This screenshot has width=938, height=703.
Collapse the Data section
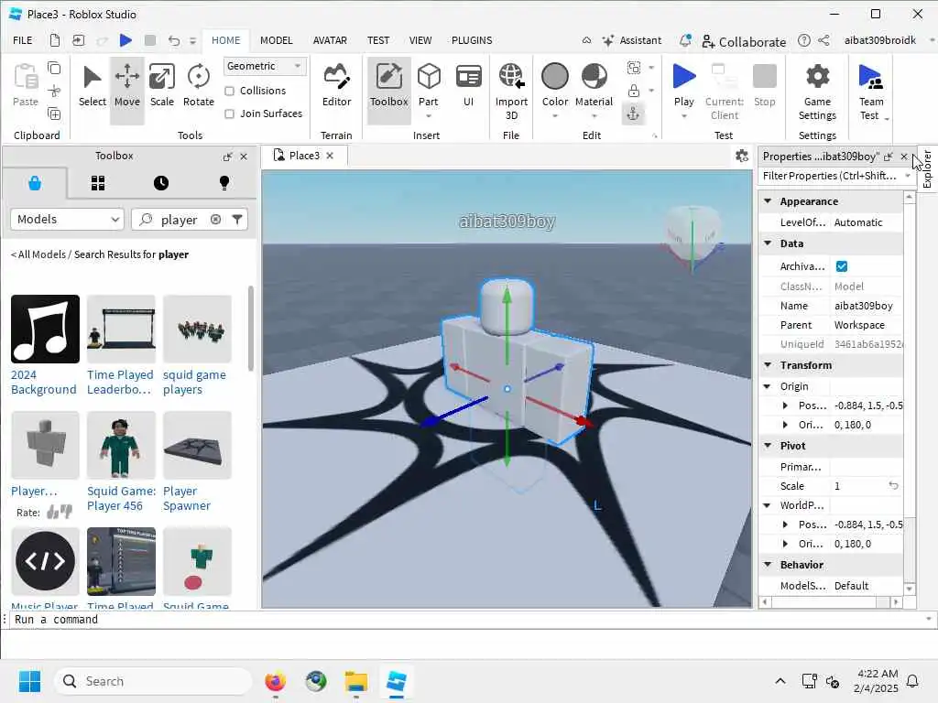click(x=768, y=243)
